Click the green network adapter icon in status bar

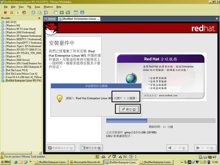[210, 157]
